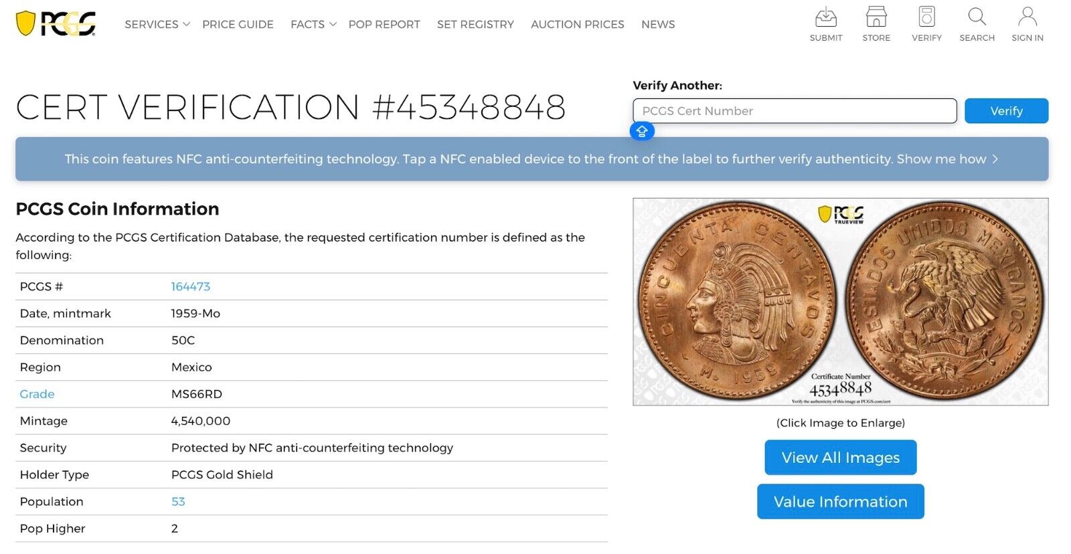Click the PCGS Cert Number input field

coord(795,111)
